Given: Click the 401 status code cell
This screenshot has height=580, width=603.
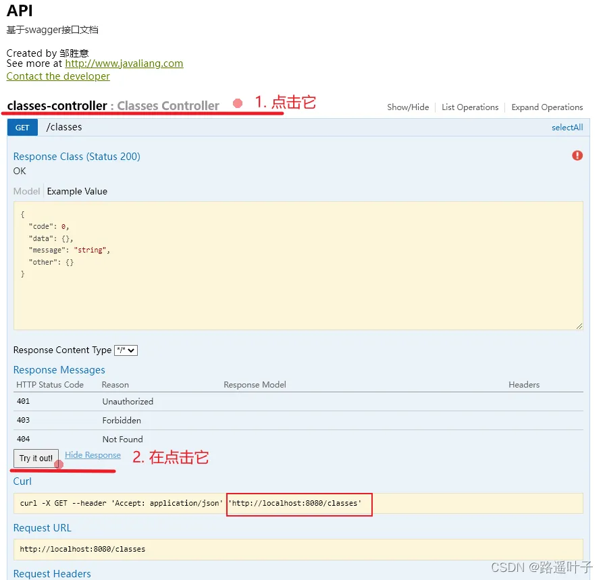Looking at the screenshot, I should tap(23, 401).
